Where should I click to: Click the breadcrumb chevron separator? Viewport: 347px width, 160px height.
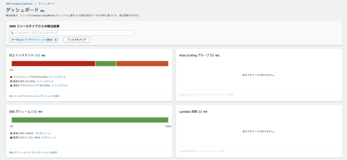point(36,4)
